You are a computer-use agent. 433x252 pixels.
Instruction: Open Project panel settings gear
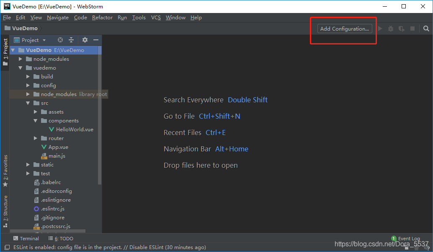(85, 40)
